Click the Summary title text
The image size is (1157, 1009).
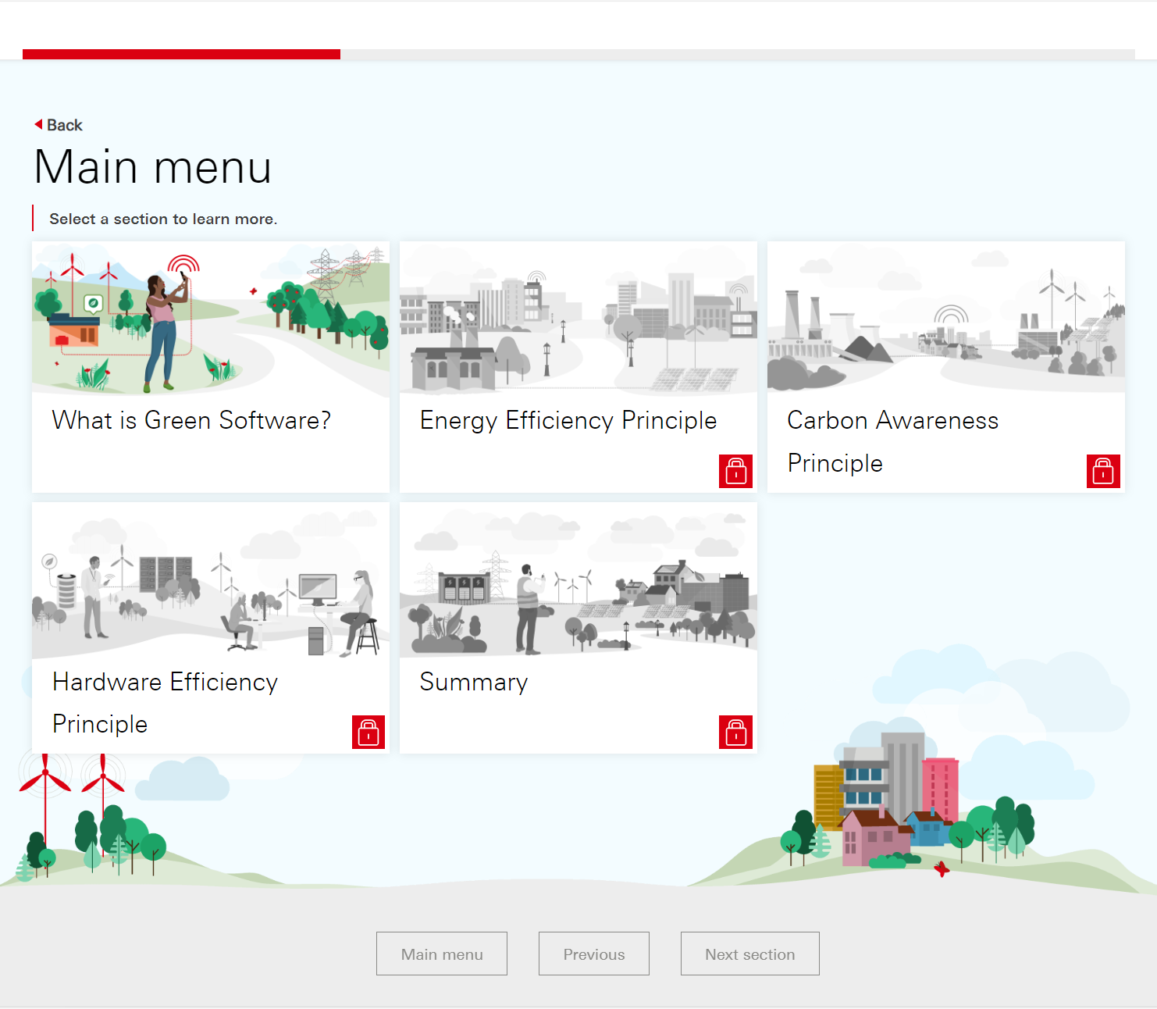474,682
